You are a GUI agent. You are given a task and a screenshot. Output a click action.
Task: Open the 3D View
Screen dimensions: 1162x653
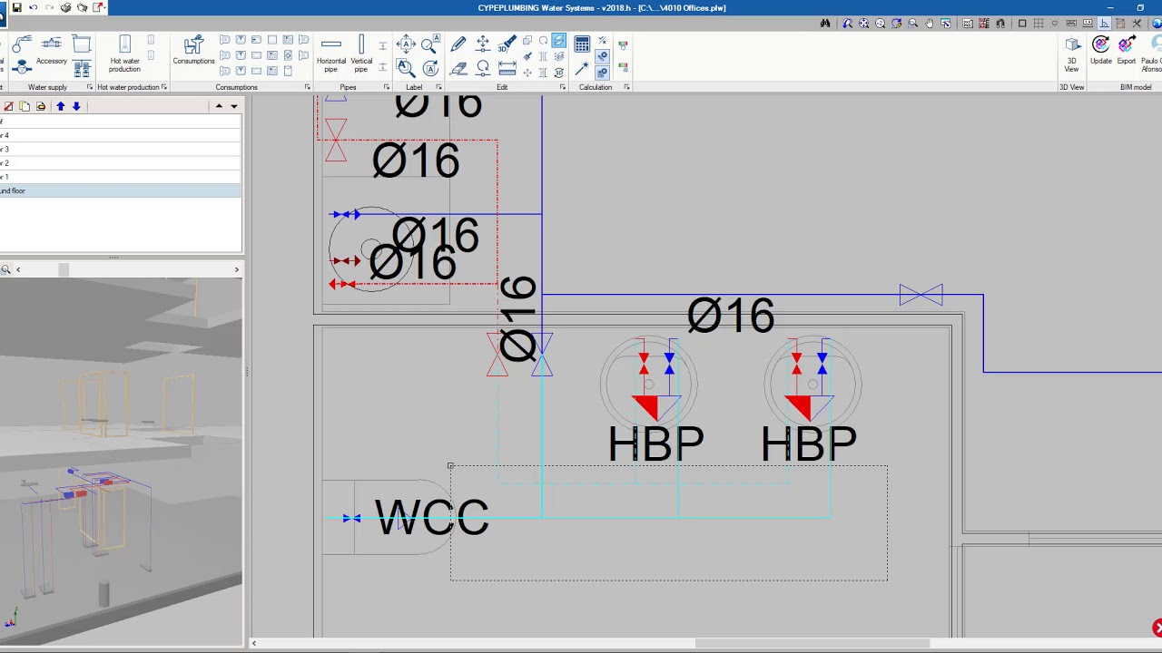coord(1072,50)
